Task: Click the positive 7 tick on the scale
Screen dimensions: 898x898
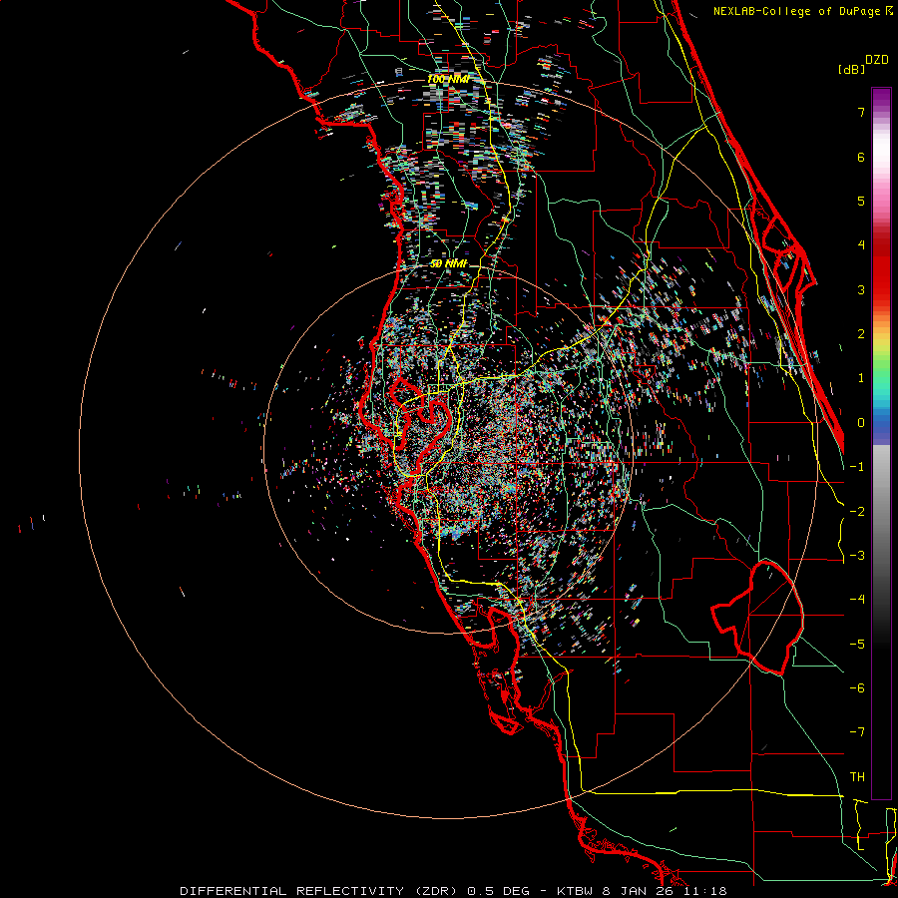Action: click(861, 112)
